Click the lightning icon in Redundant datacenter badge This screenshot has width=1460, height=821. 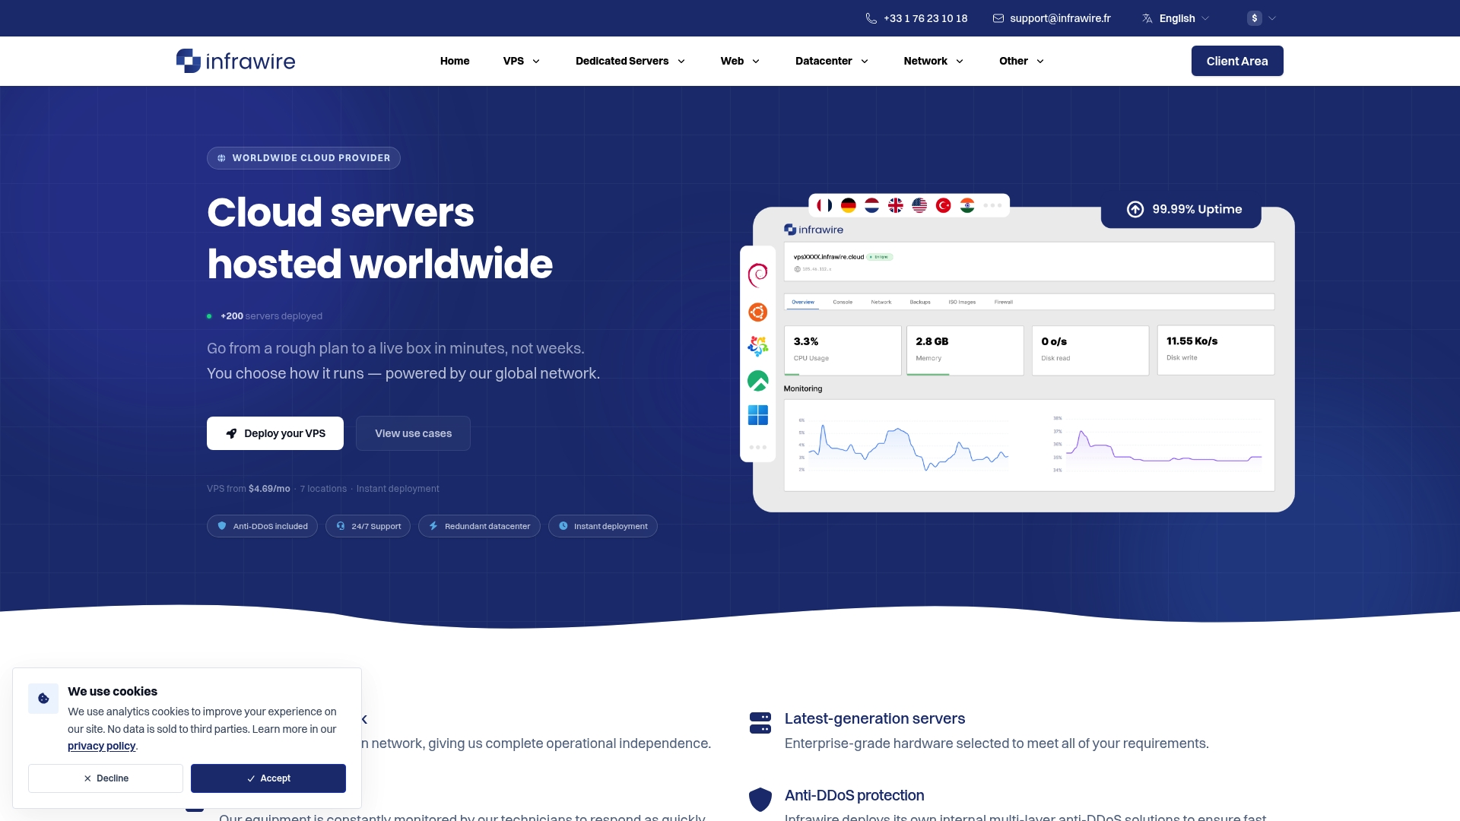click(x=433, y=526)
